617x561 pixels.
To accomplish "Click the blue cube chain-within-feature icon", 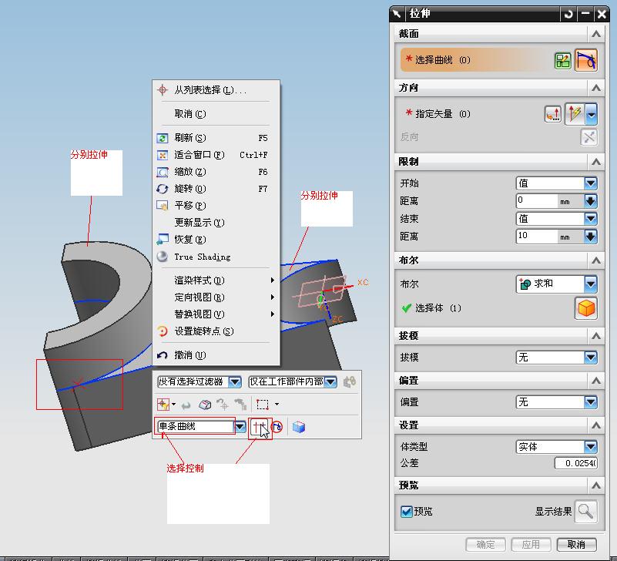I will [x=299, y=427].
